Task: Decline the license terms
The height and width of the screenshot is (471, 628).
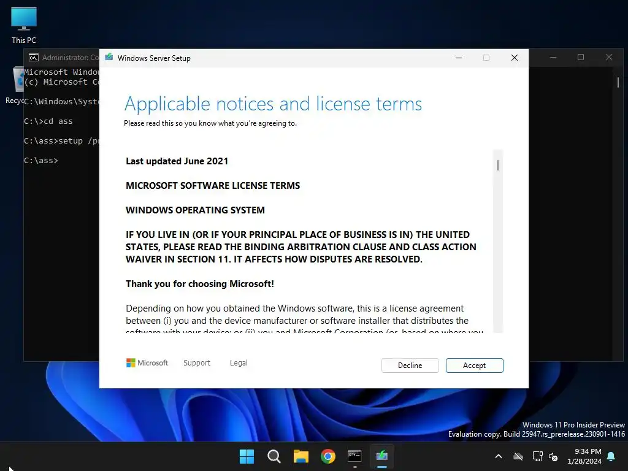Action: coord(410,366)
